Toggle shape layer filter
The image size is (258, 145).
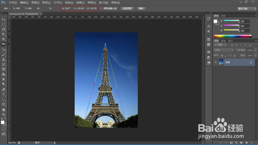click(x=246, y=45)
